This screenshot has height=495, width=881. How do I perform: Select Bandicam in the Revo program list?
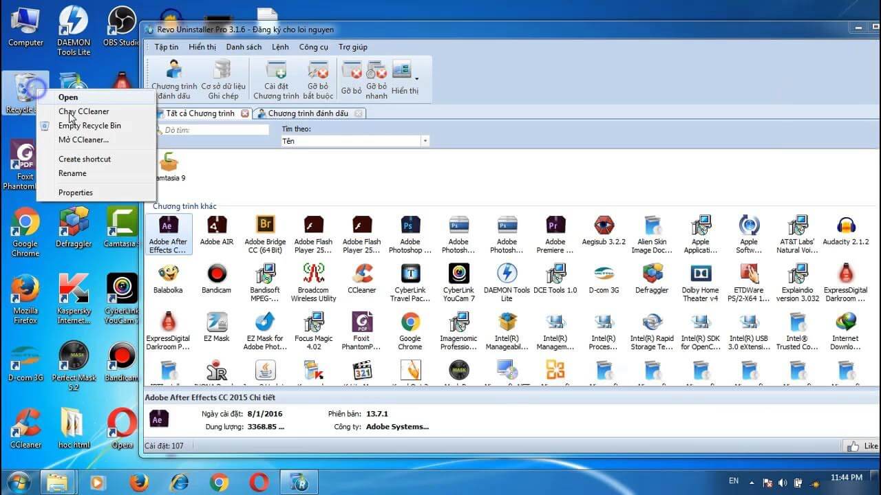click(217, 278)
